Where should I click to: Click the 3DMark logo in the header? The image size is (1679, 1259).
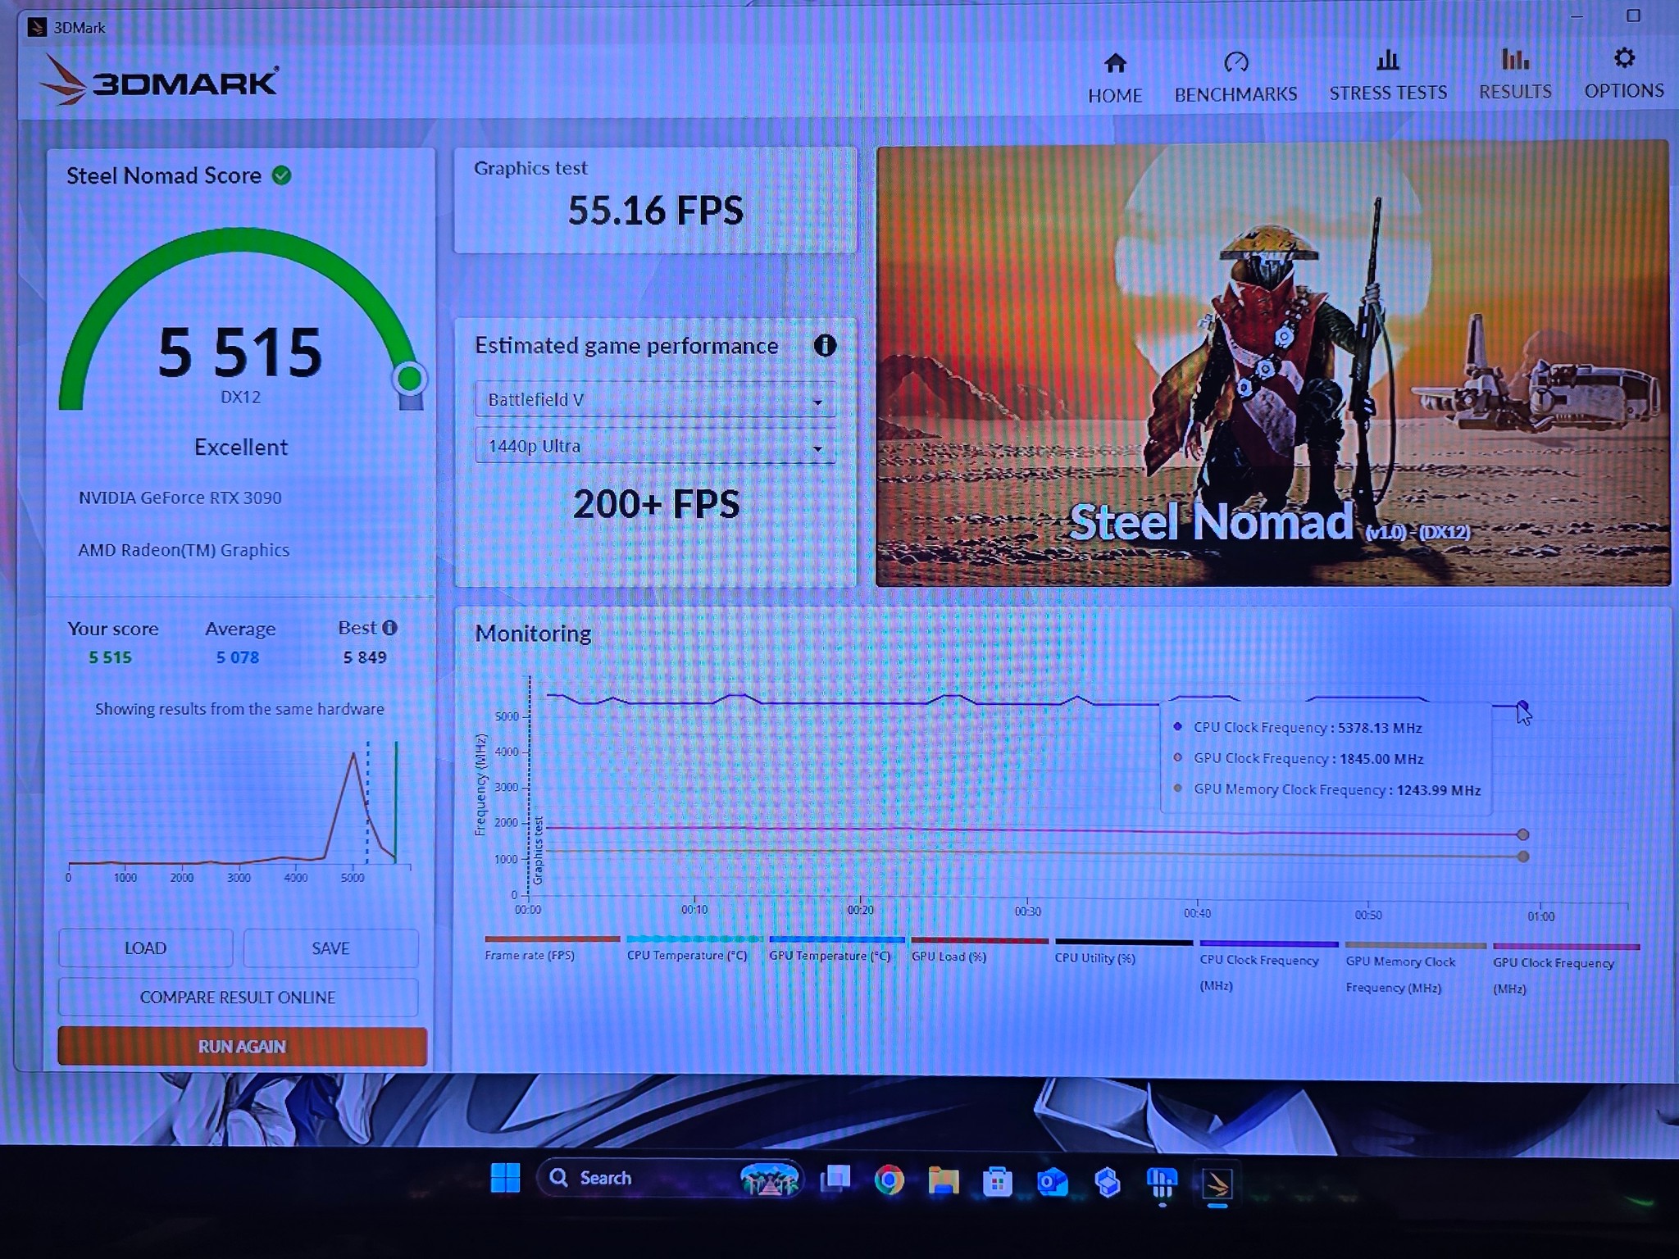click(x=159, y=80)
